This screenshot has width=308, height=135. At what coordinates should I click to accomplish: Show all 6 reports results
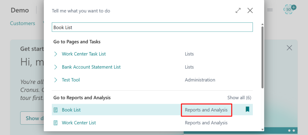239,98
